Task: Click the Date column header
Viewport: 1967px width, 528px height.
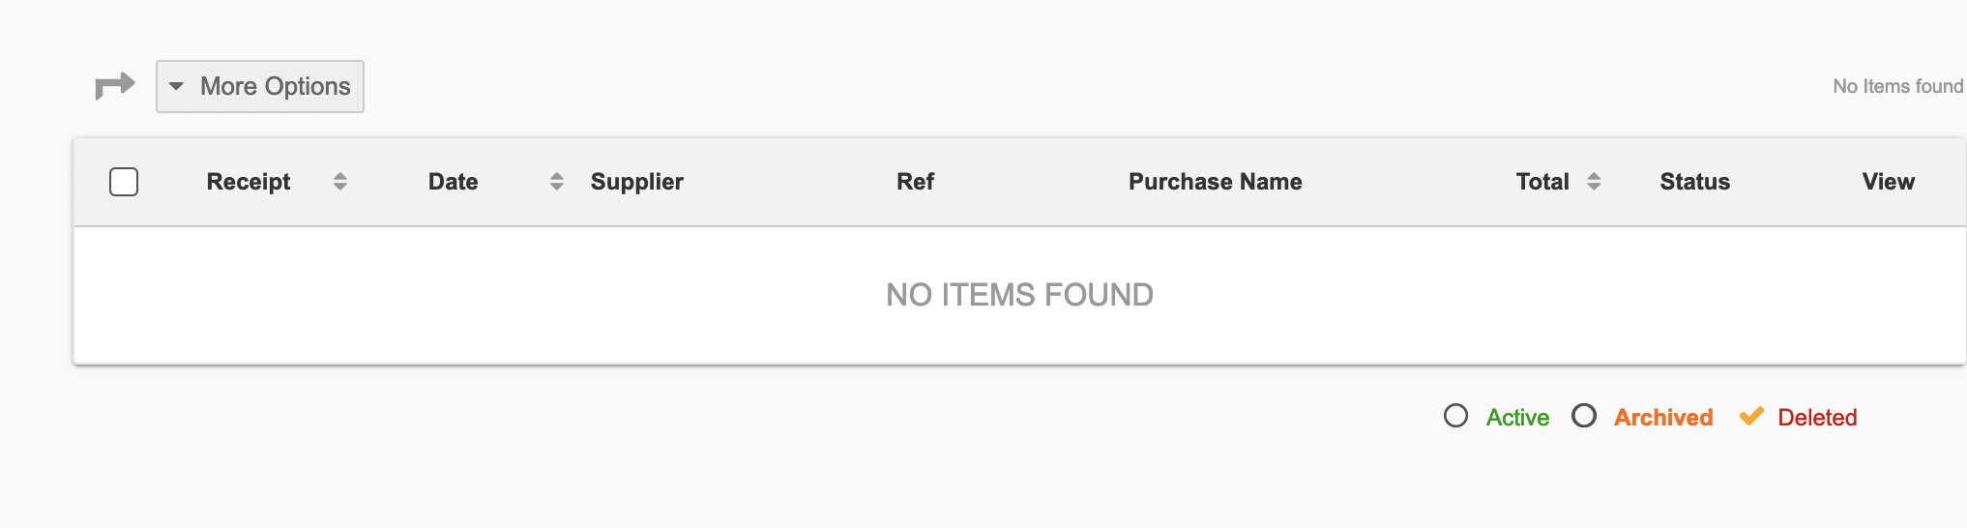Action: click(454, 182)
